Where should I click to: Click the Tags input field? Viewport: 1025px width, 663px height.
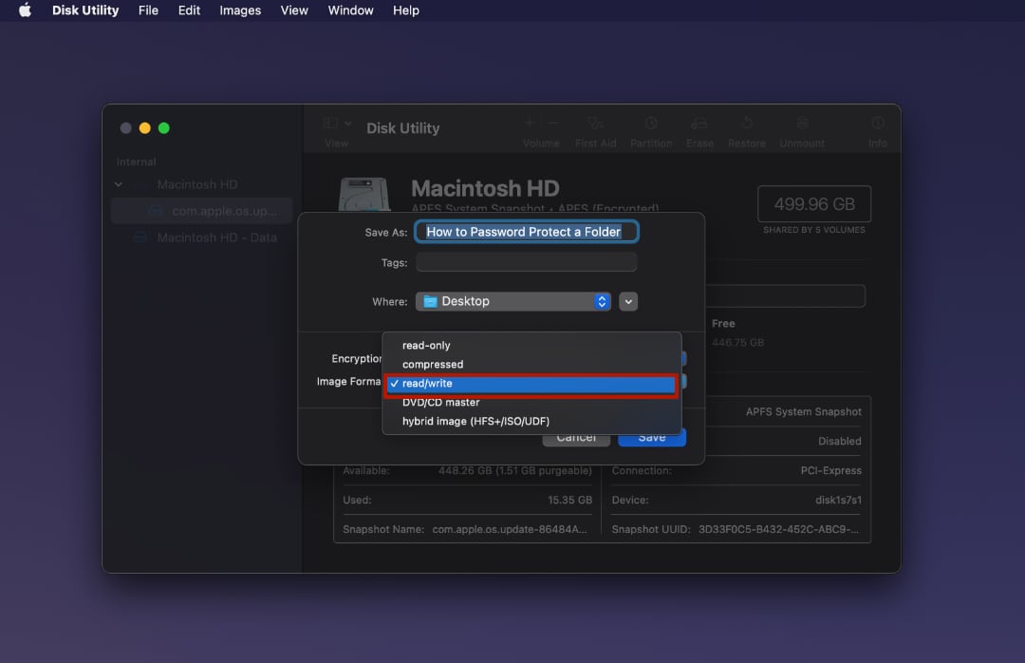(526, 262)
